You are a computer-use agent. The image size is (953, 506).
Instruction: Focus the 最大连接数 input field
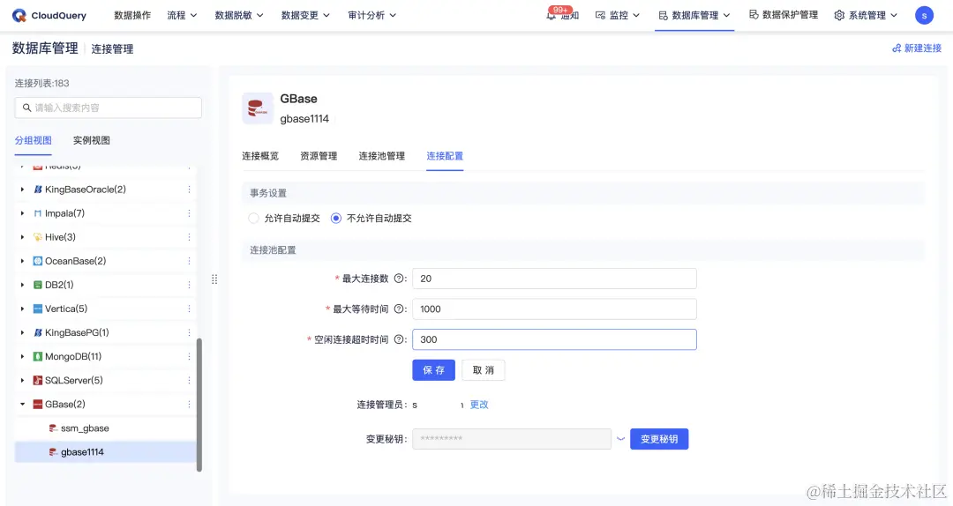pyautogui.click(x=554, y=279)
